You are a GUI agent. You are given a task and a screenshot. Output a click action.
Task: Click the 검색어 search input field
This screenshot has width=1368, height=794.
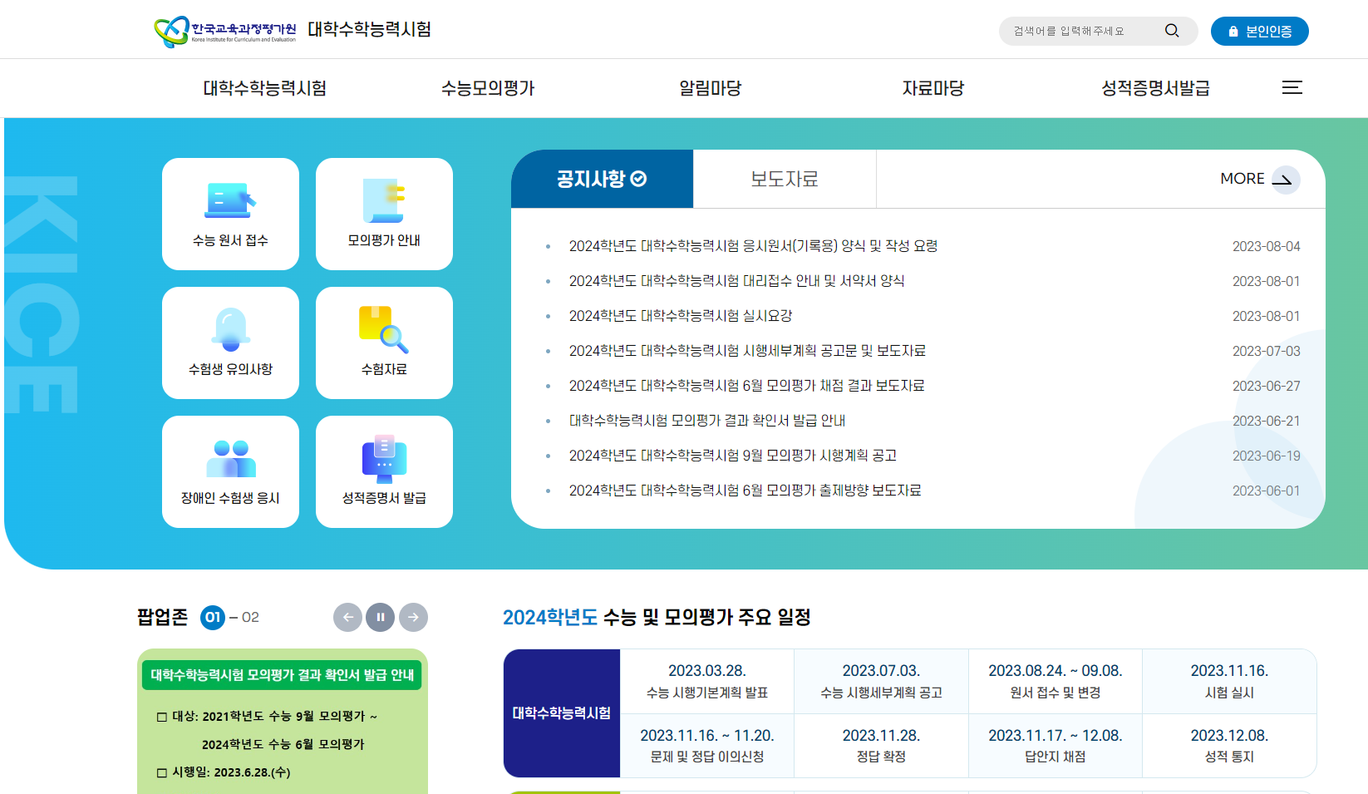point(1080,31)
